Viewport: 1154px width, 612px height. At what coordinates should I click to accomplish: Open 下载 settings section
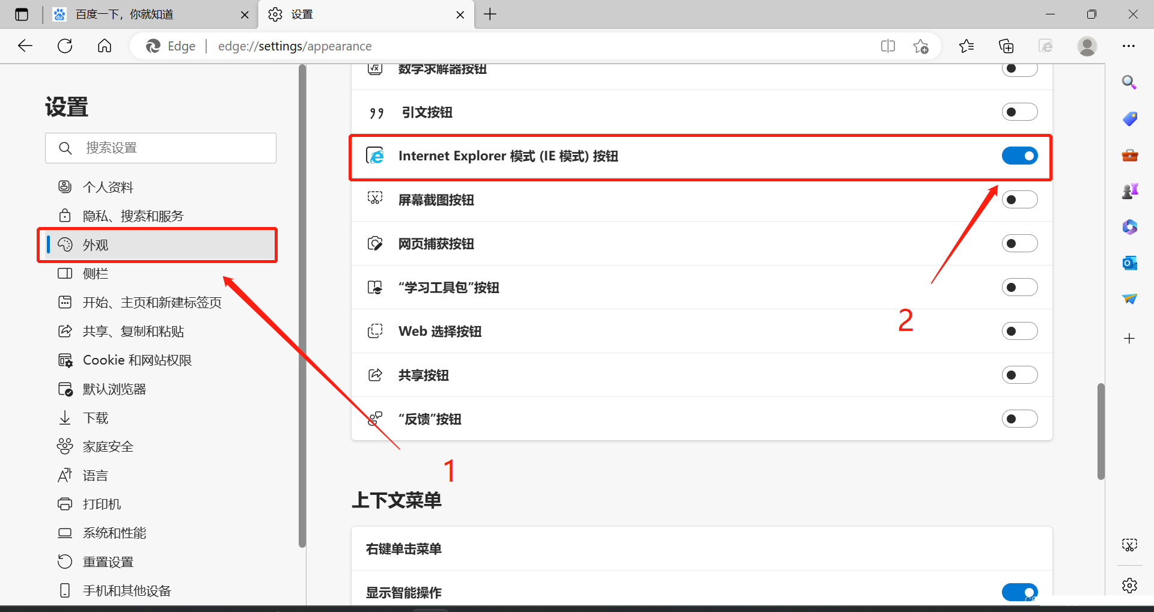click(160, 418)
